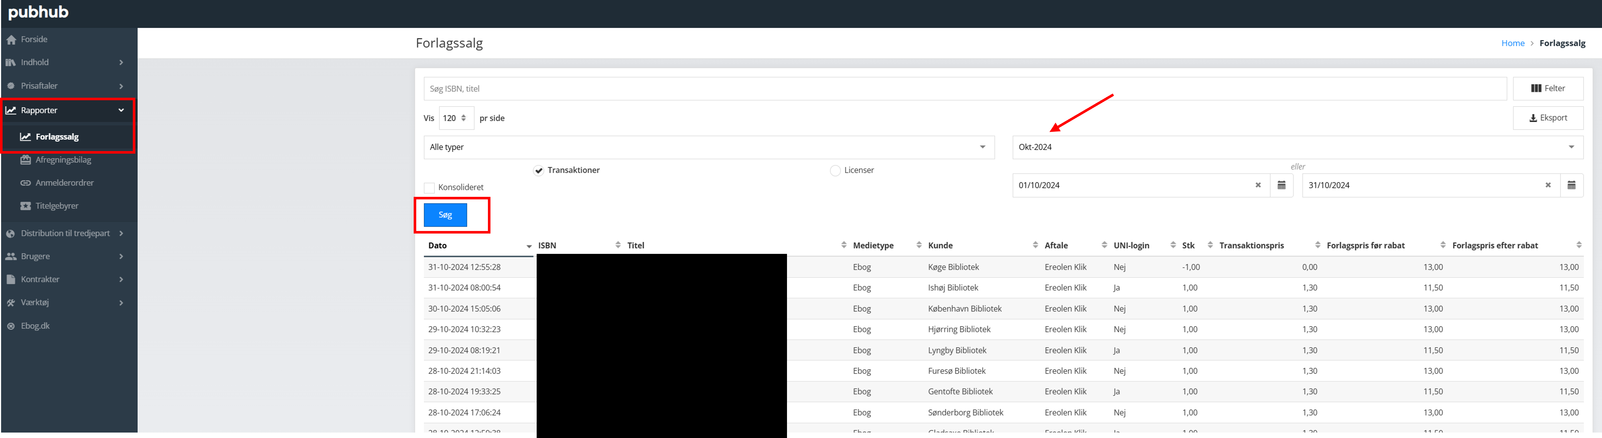Open Titelgebyrer in the sidebar
This screenshot has height=438, width=1602.
coord(57,206)
